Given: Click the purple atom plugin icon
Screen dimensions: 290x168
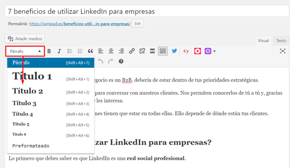Looking at the screenshot, I should pos(208,51).
